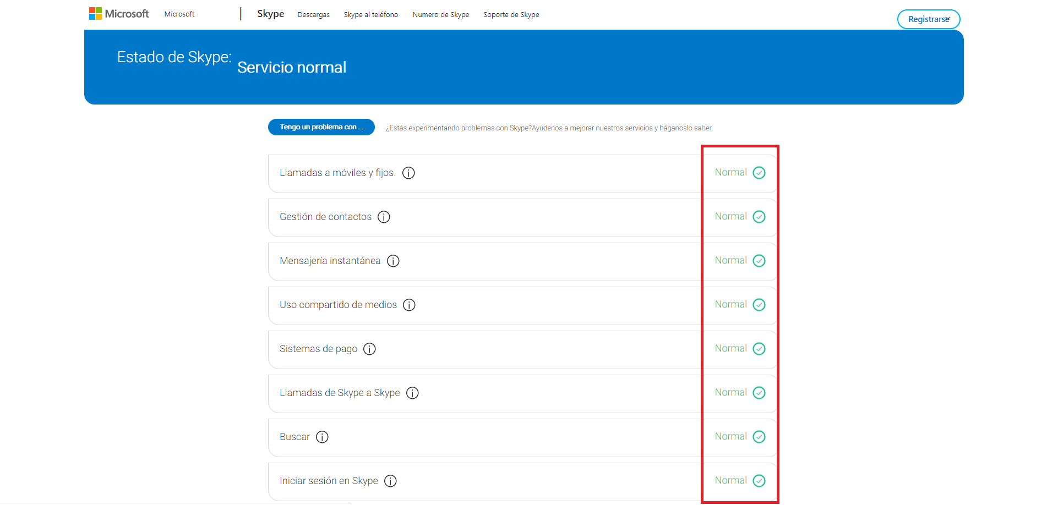Click green checkmark on Iniciar sesión en Skype row
The width and height of the screenshot is (1047, 505).
tap(759, 481)
